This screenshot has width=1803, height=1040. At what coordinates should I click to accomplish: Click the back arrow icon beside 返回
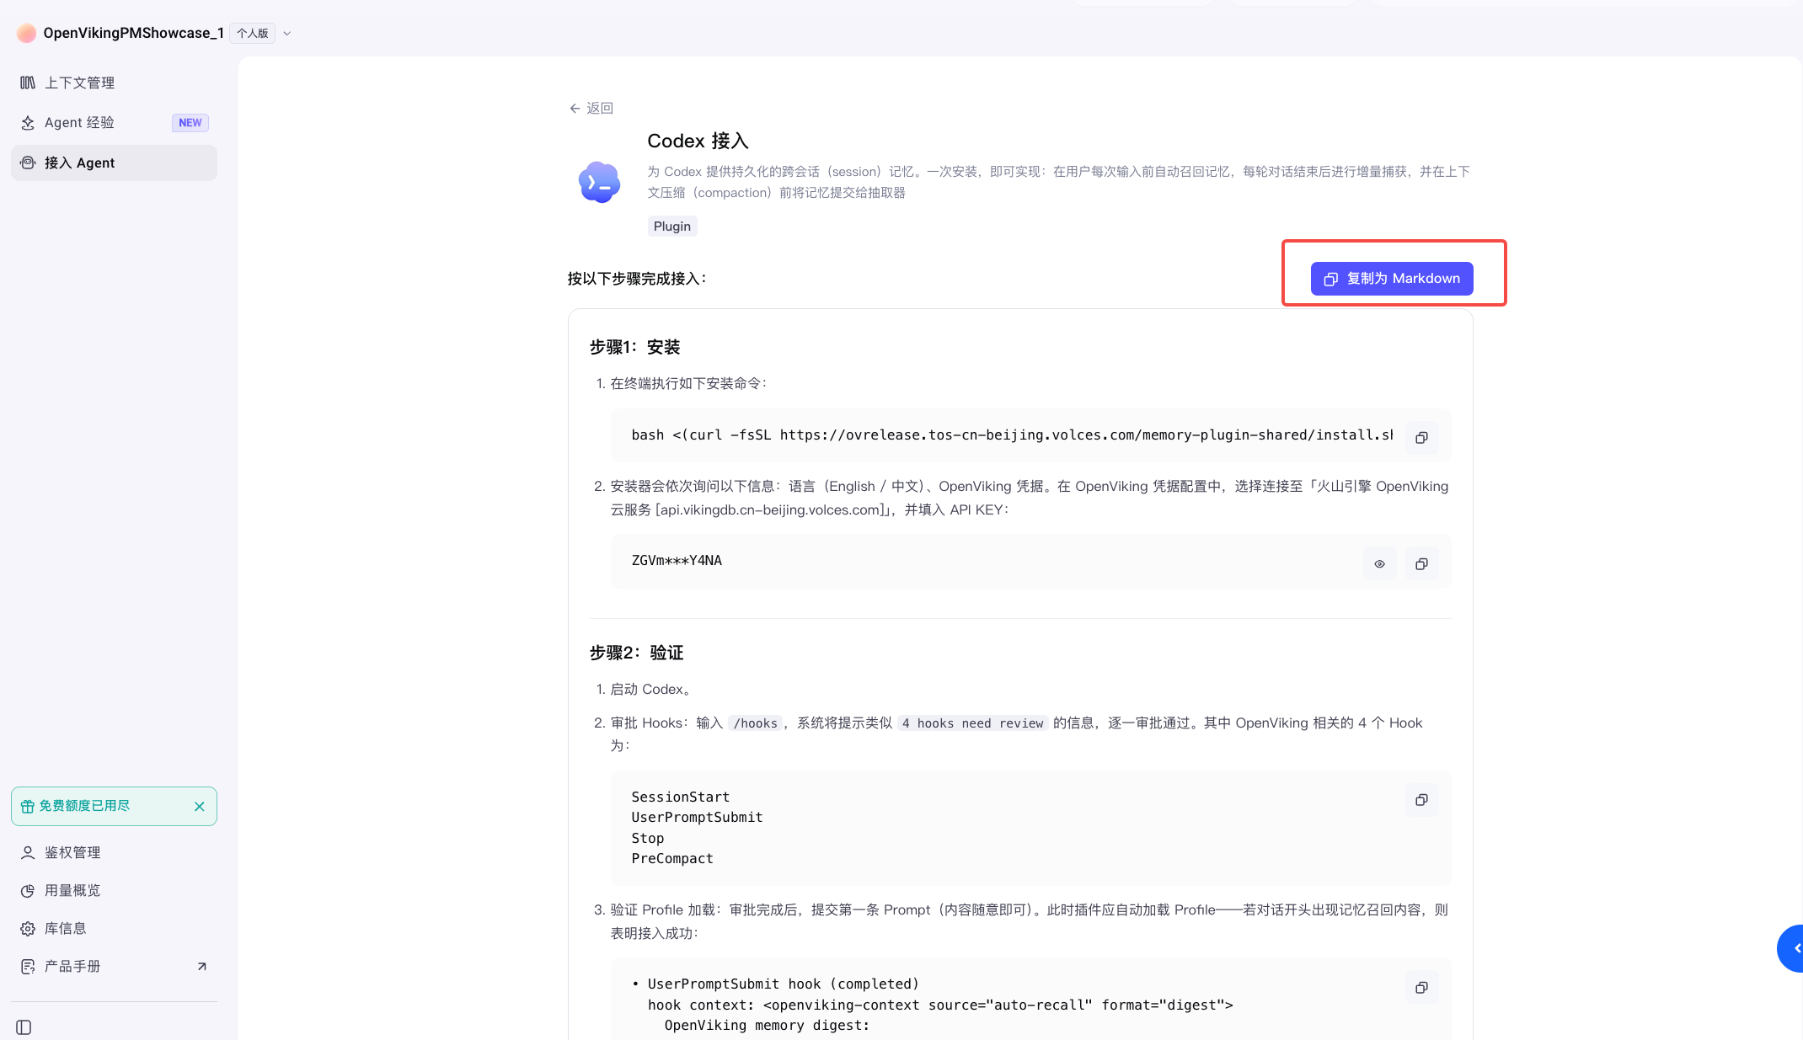(575, 108)
